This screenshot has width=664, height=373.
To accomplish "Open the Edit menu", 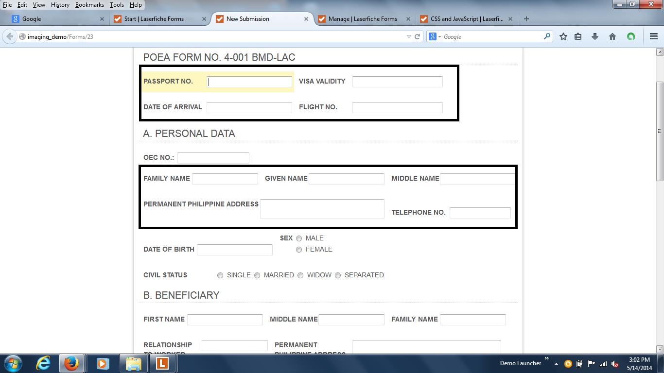I will click(22, 5).
